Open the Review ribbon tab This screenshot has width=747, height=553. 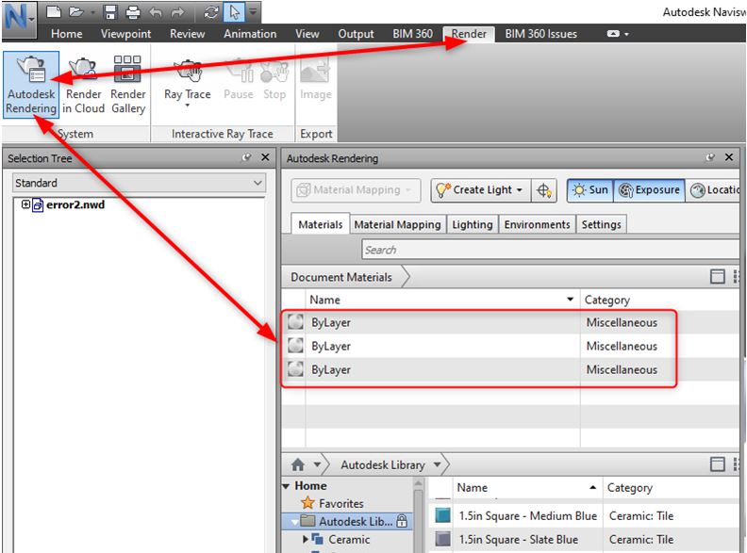[188, 34]
